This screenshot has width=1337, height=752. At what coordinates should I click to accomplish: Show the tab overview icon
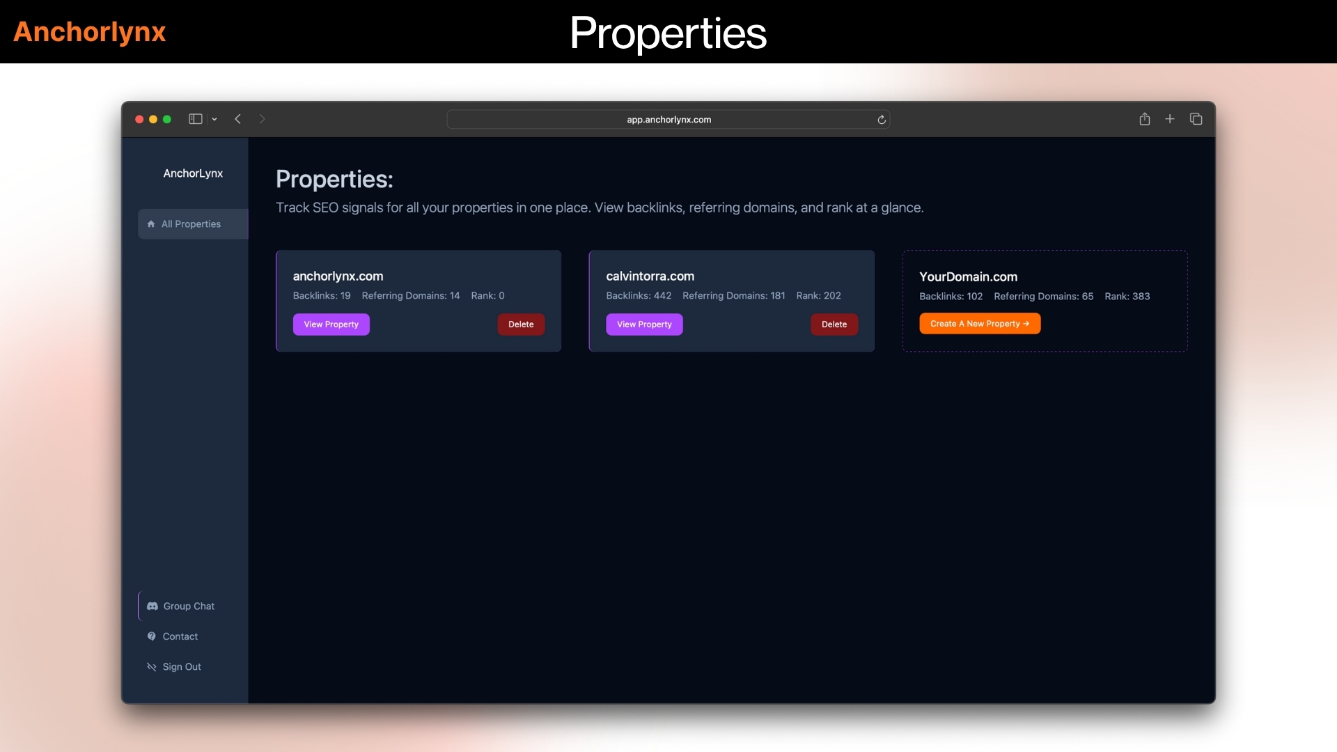click(x=1196, y=119)
